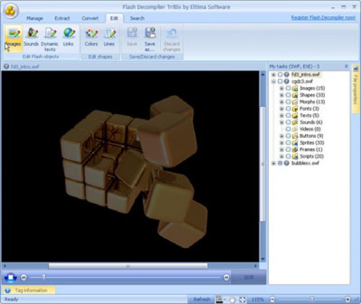
Task: Open the Images editing tool
Action: (x=13, y=38)
